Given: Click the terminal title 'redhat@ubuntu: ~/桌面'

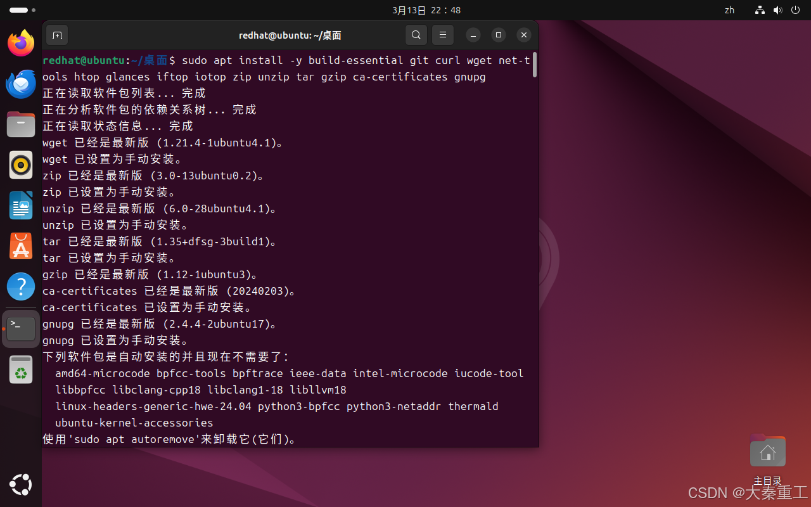Looking at the screenshot, I should tap(290, 35).
